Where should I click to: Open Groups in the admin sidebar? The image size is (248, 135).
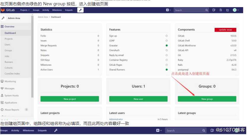[x=8, y=51]
